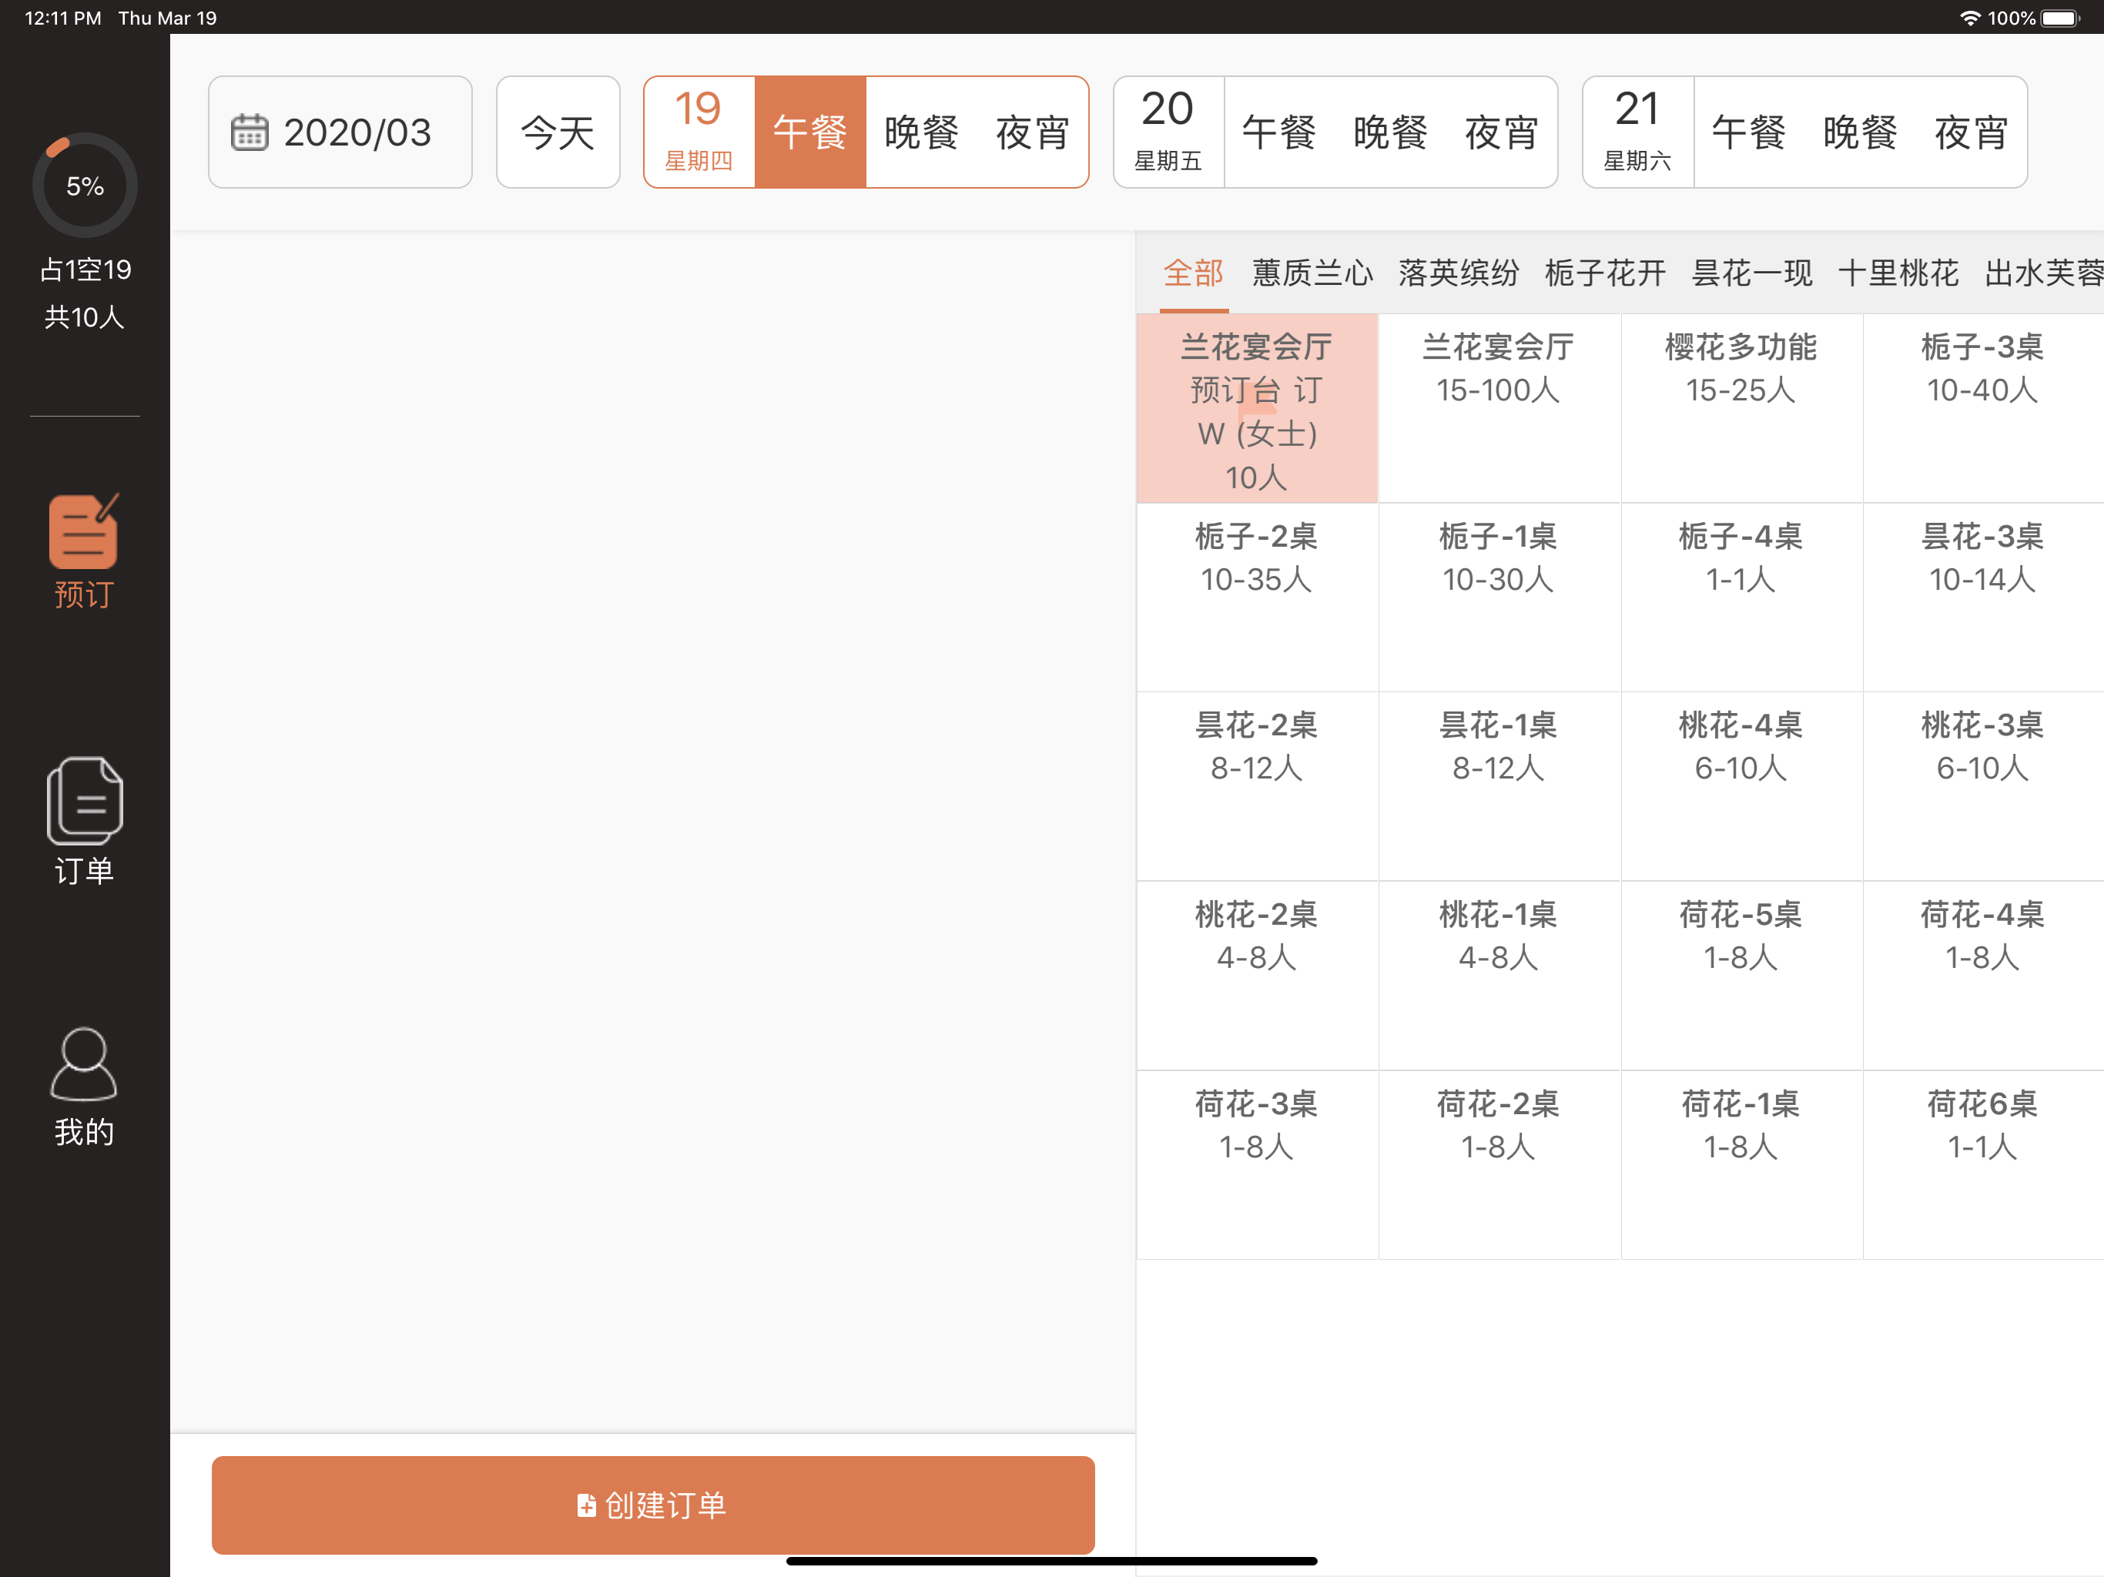The width and height of the screenshot is (2104, 1577).
Task: Switch to 晚餐 on day 19
Action: click(x=921, y=132)
